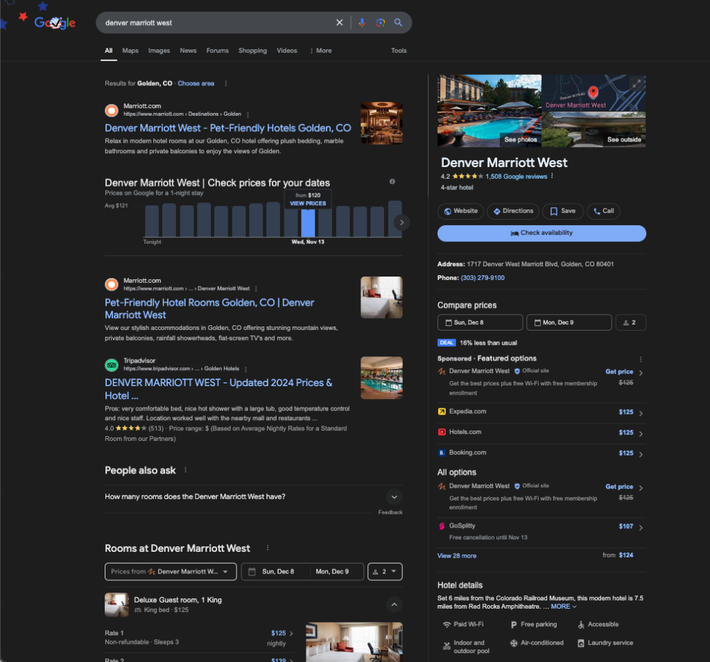Screen dimensions: 710x662
Task: Switch to the Forums tab
Action: (x=217, y=51)
